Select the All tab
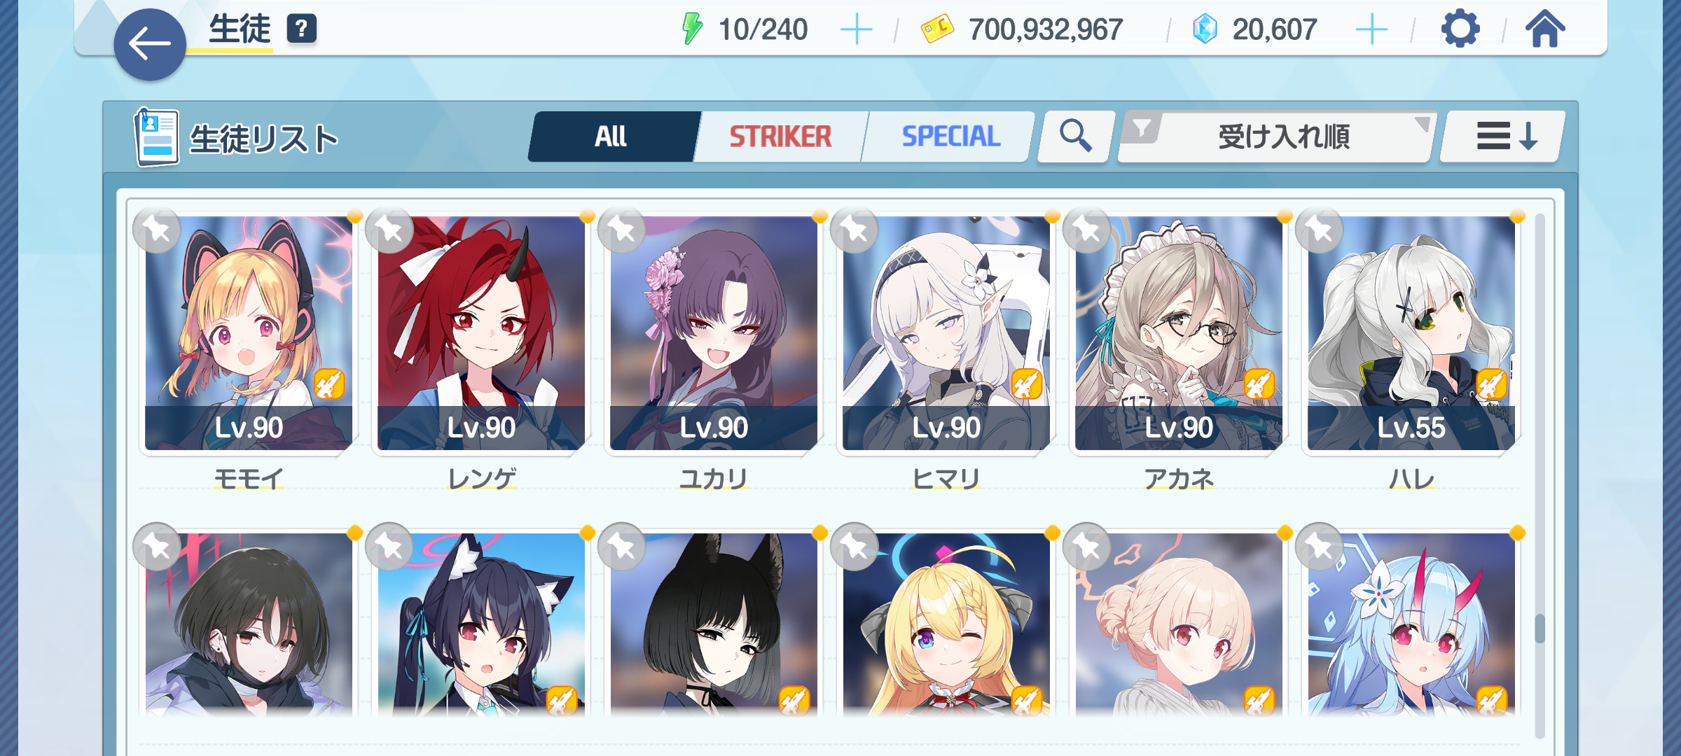The height and width of the screenshot is (756, 1681). point(612,136)
